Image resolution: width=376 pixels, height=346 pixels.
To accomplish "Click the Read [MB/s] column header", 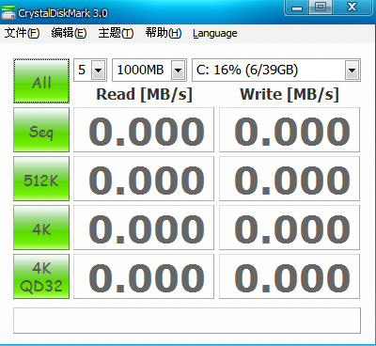I will pos(144,94).
